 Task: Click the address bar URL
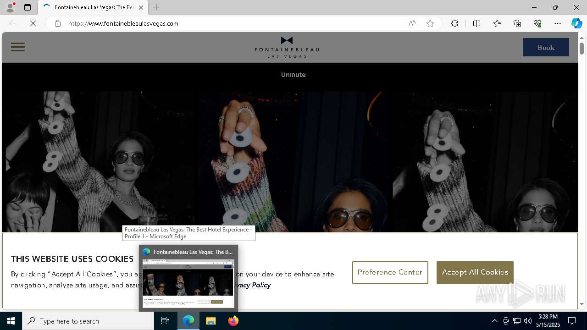pos(123,23)
